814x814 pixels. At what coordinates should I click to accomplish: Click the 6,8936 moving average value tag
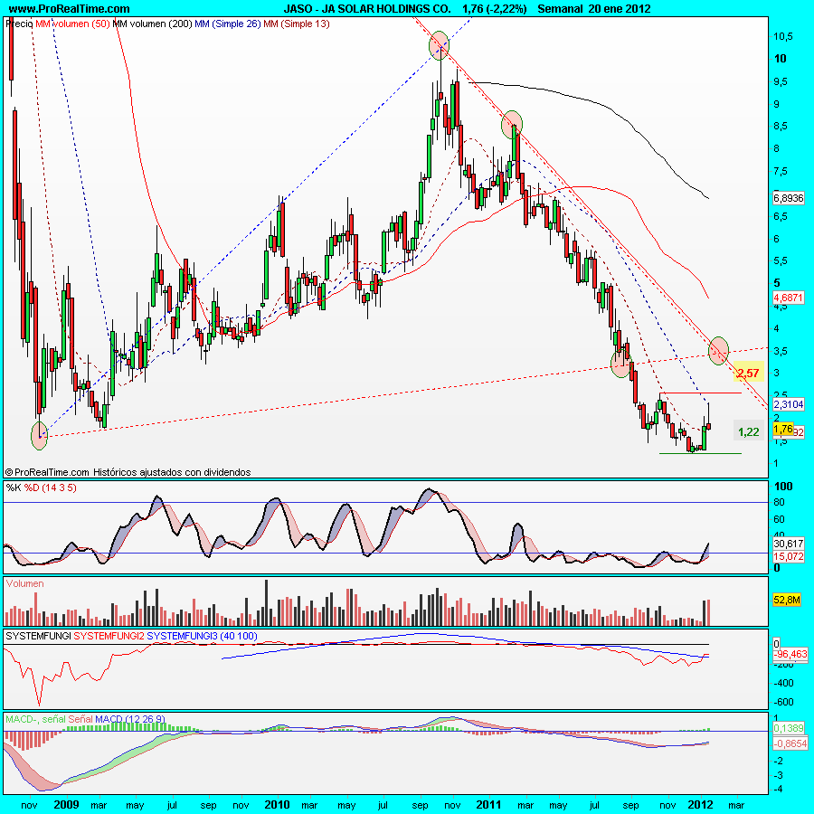788,198
